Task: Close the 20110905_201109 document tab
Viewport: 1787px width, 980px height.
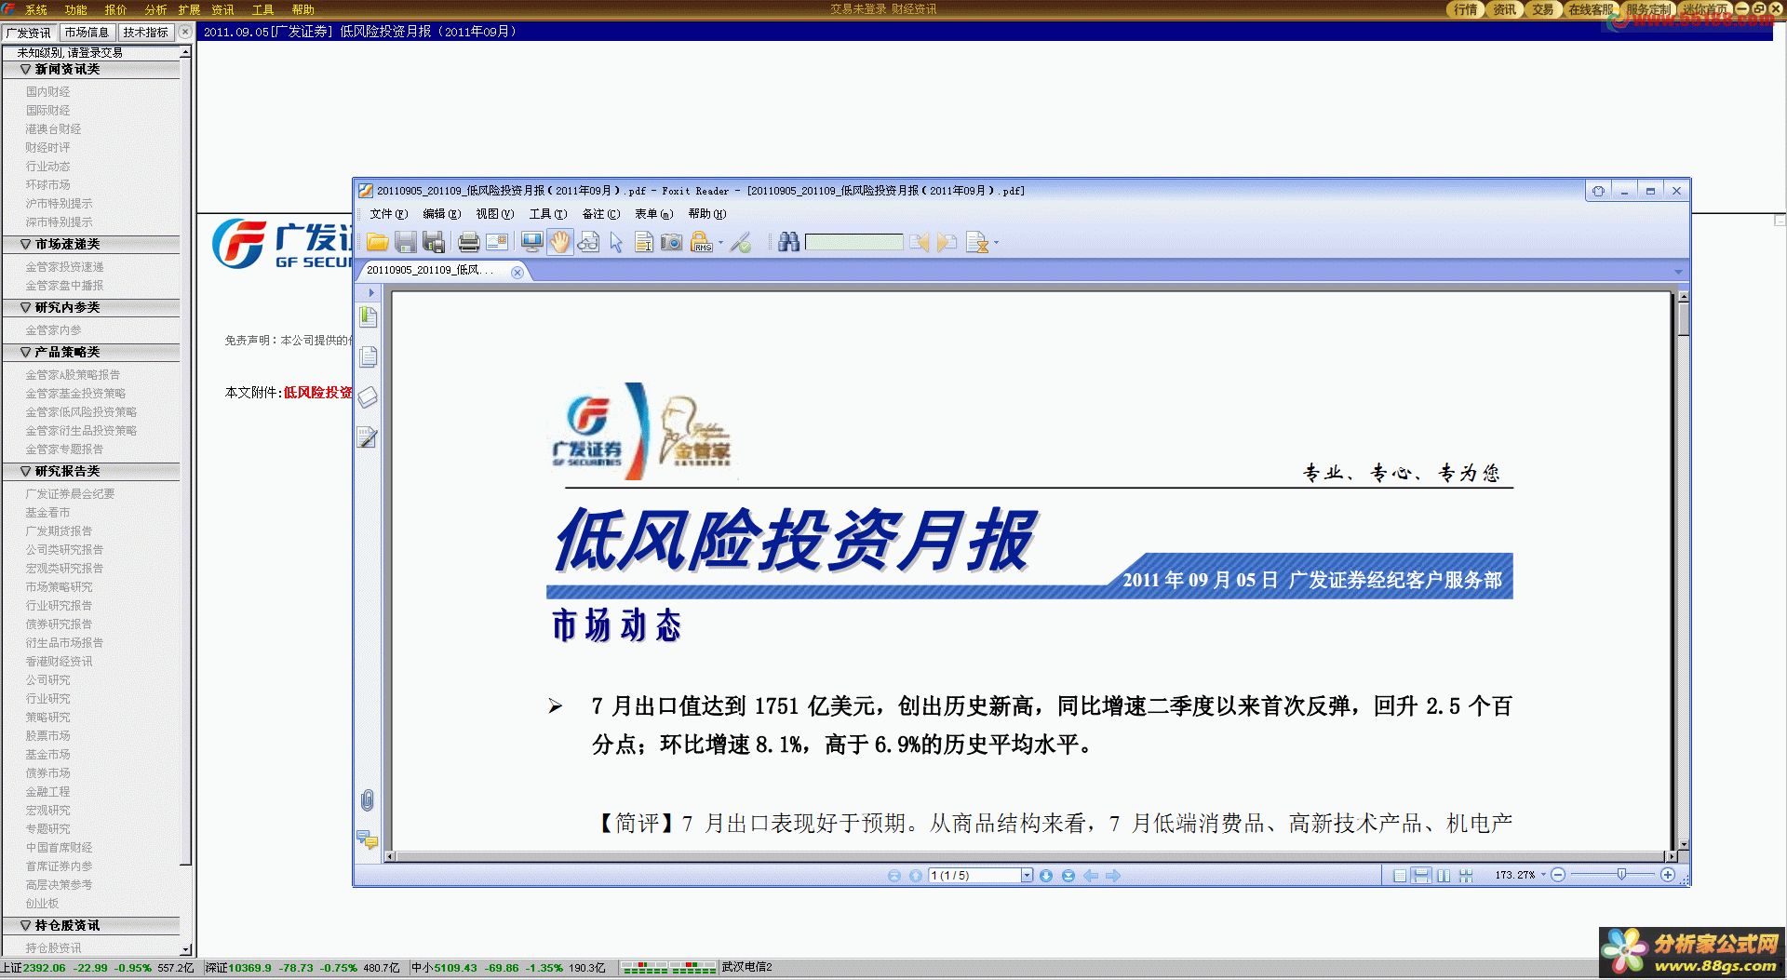Action: [x=517, y=272]
